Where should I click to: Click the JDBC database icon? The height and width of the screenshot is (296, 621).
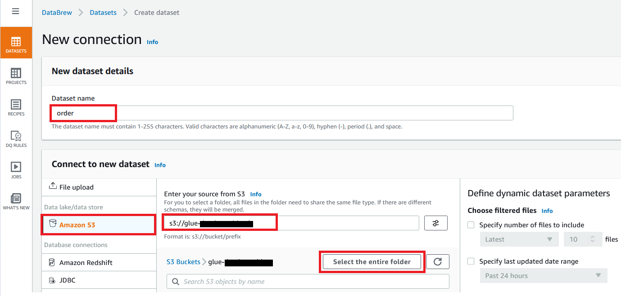tap(52, 280)
